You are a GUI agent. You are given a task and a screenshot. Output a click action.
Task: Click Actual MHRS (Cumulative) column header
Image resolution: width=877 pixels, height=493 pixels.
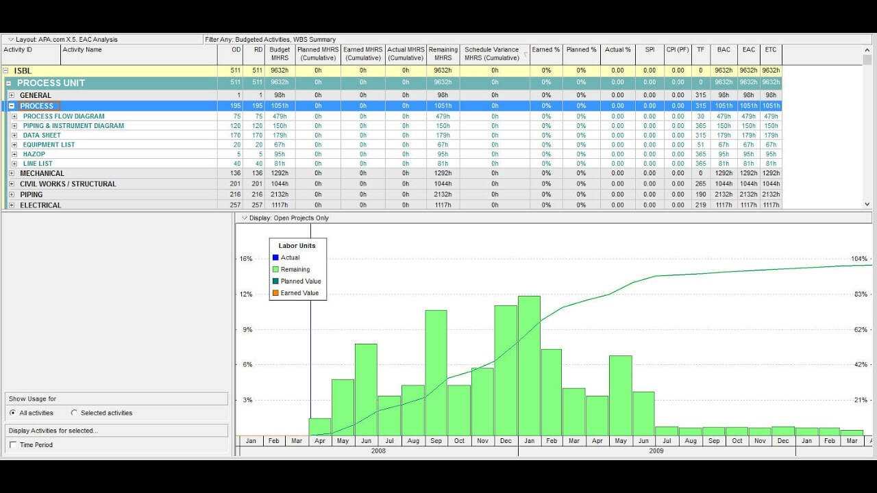[406, 55]
